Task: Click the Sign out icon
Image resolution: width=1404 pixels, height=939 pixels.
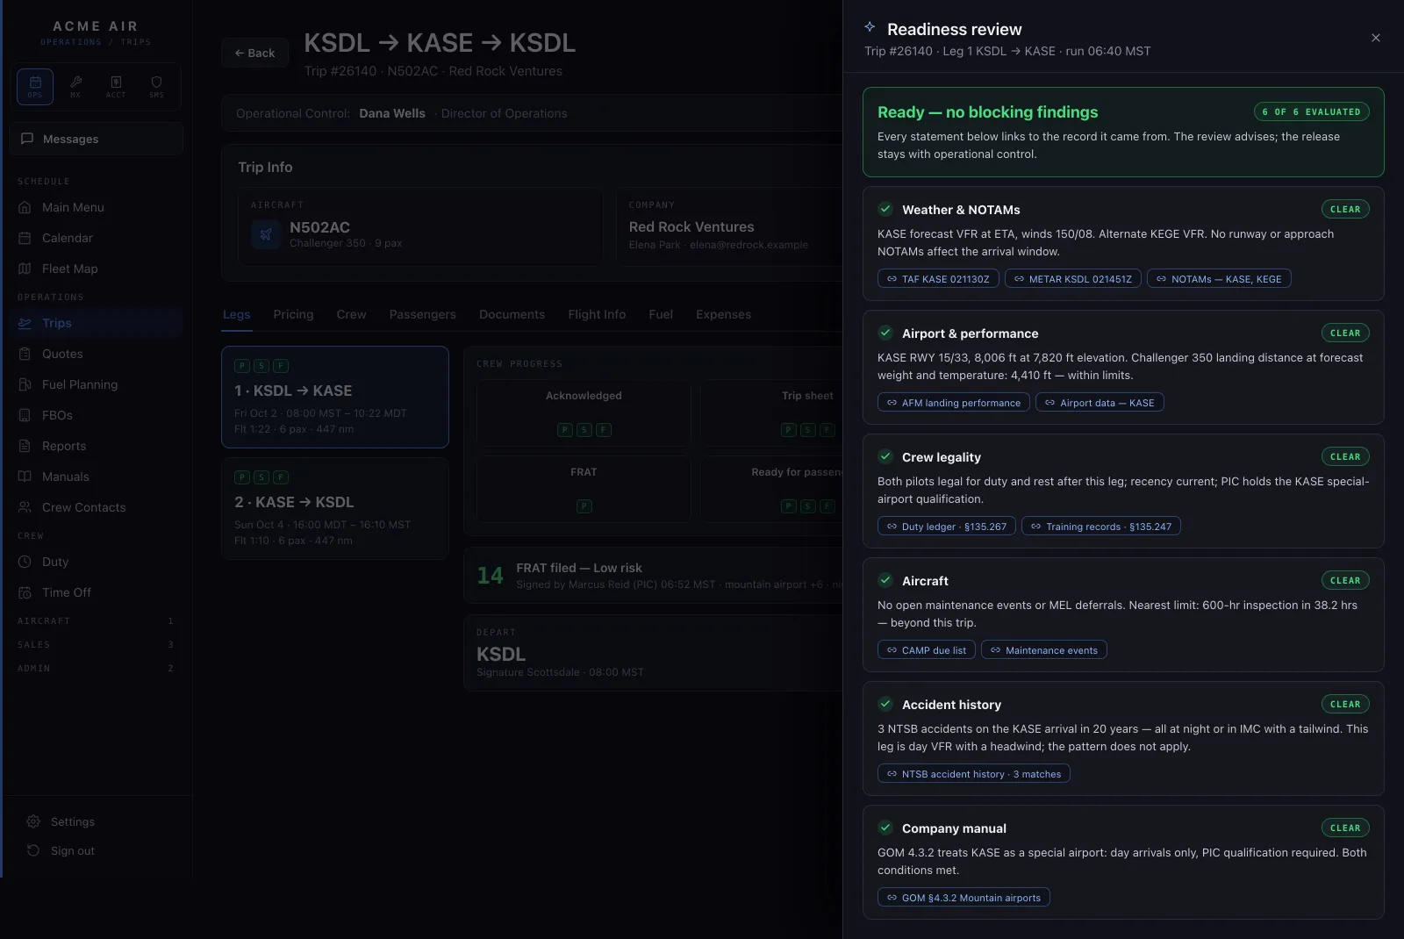Action: pos(33,850)
